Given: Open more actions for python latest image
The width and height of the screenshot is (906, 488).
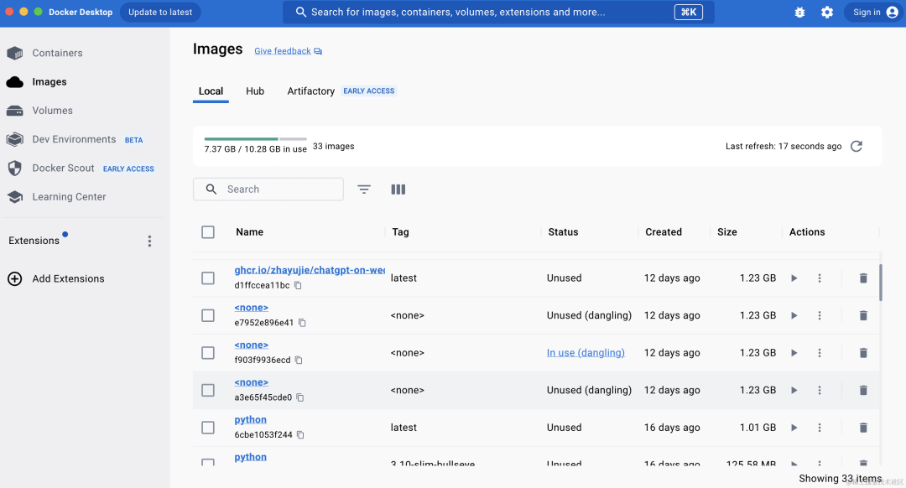Looking at the screenshot, I should click(820, 428).
